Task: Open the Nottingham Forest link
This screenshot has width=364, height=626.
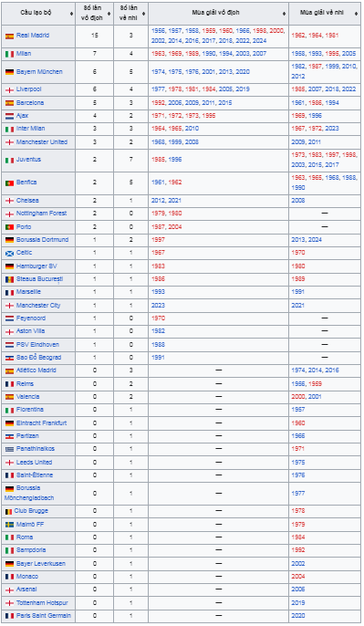Action: (x=42, y=214)
